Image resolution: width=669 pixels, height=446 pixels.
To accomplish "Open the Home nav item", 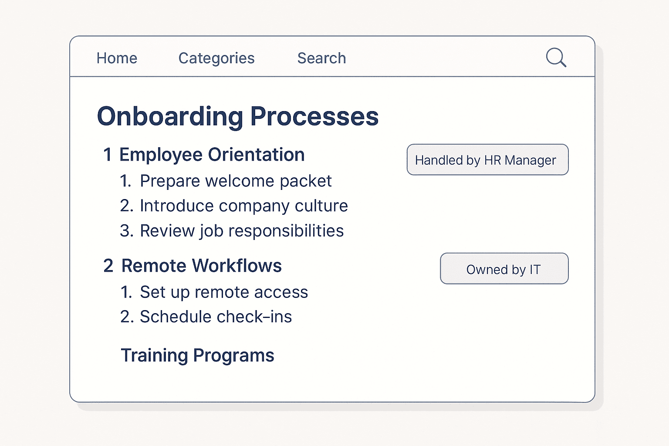I will (x=117, y=58).
